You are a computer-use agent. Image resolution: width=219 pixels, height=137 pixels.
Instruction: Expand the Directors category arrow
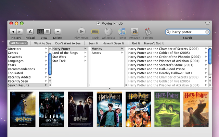pos(46,49)
